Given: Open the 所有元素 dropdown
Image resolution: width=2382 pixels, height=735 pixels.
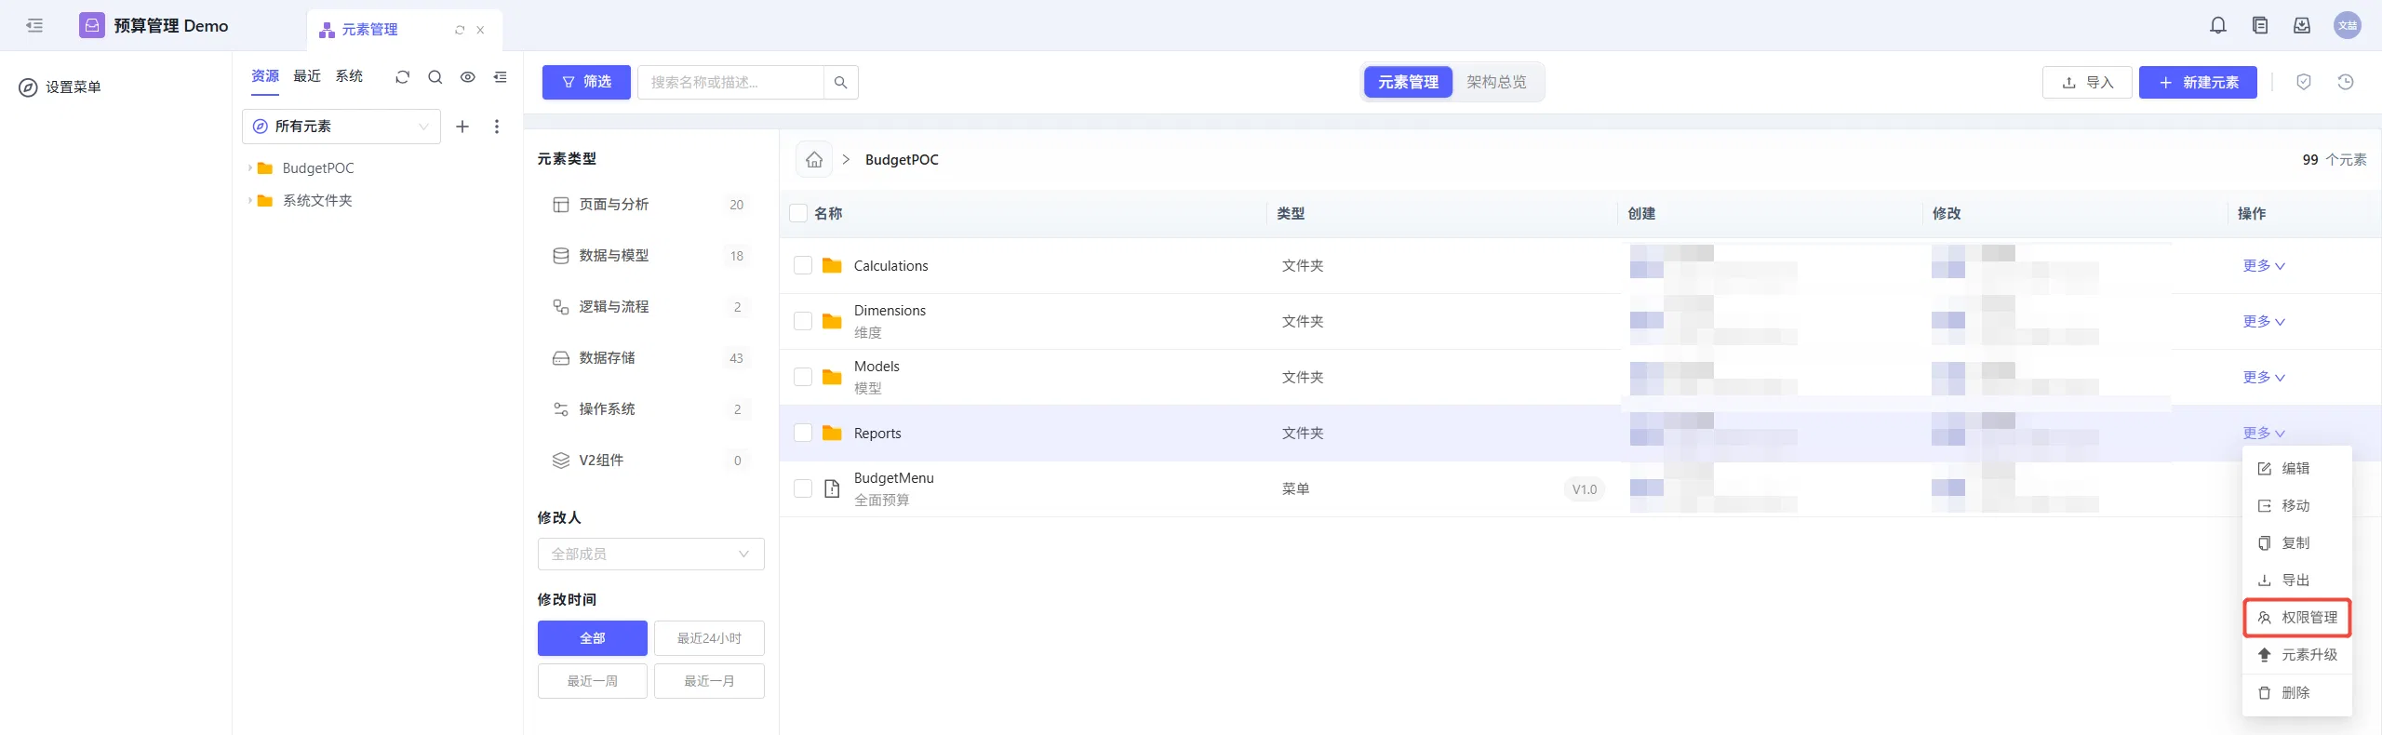Looking at the screenshot, I should pos(341,127).
